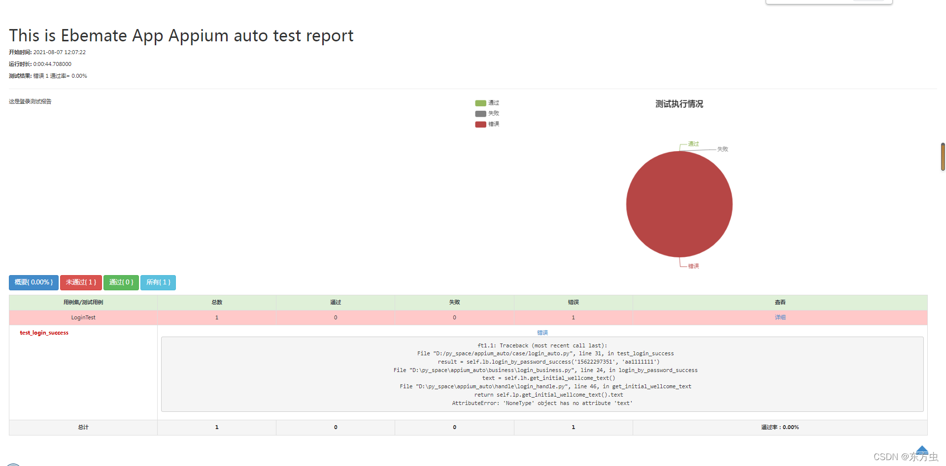Click the 测试结果 错误 1 summary line
This screenshot has height=466, width=946.
pos(48,76)
